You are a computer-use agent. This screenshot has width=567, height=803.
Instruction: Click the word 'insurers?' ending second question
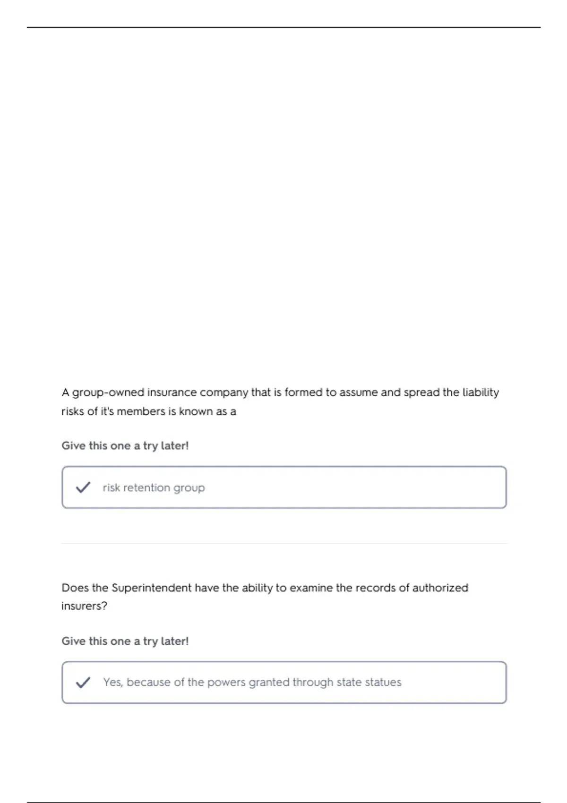[85, 606]
